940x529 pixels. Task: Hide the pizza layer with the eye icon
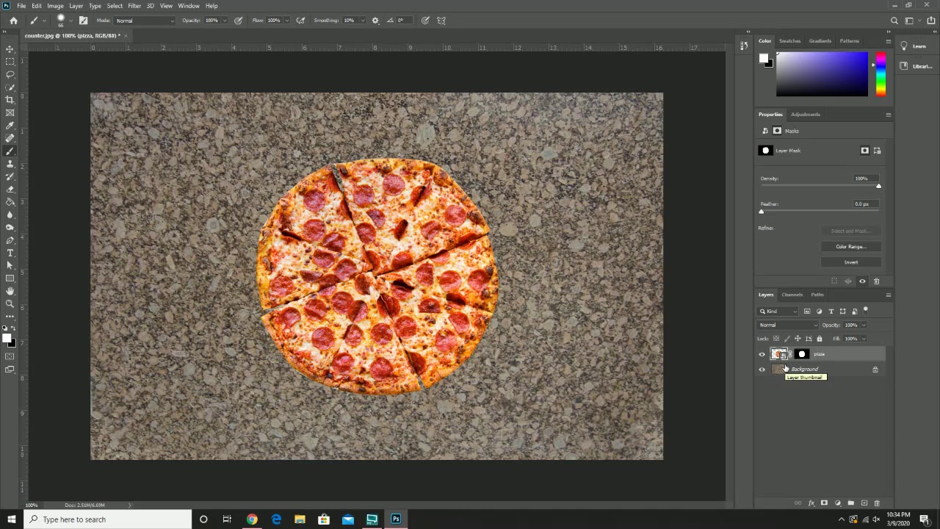[762, 354]
